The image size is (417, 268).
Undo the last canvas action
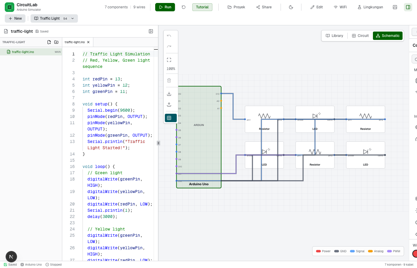(169, 36)
